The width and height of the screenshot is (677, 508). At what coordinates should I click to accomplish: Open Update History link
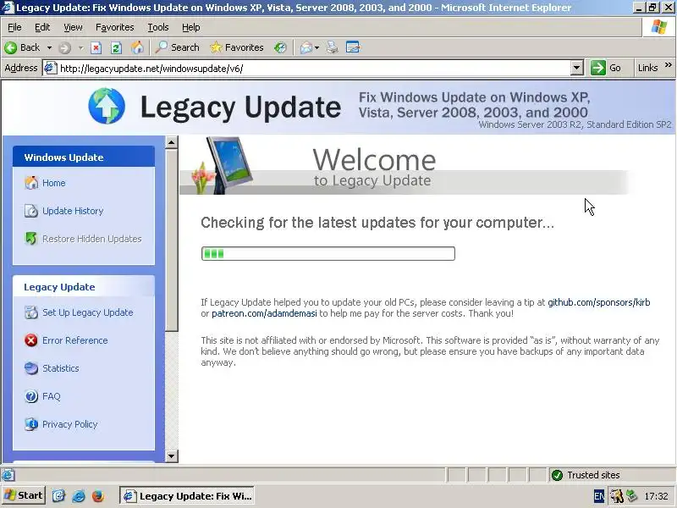[x=73, y=211]
